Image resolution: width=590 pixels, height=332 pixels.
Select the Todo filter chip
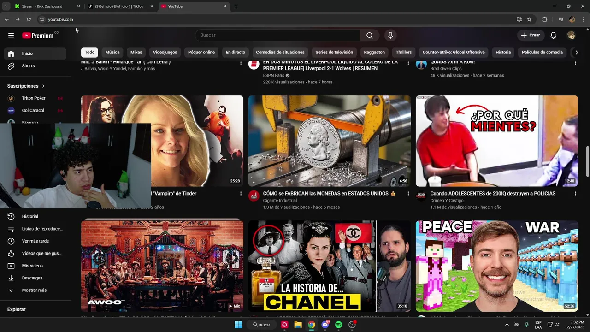[x=89, y=53]
